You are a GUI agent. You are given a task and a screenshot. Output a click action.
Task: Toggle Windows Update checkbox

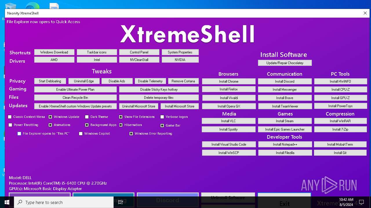[50, 117]
